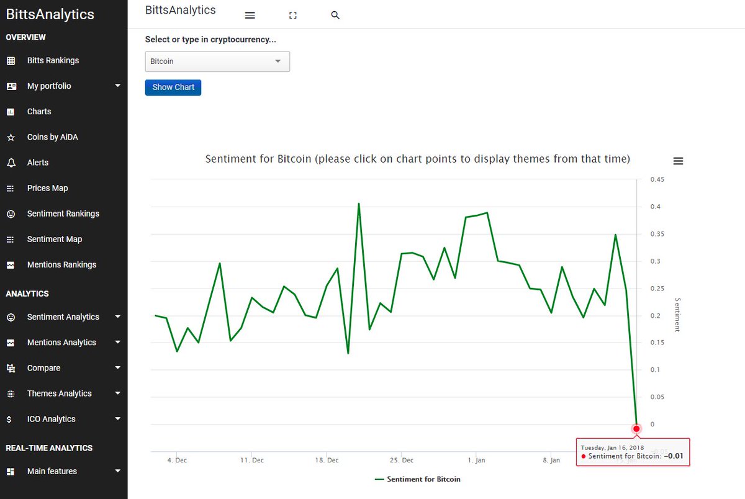This screenshot has height=499, width=745.
Task: Click the '11. Dec' x-axis label
Action: (x=252, y=461)
